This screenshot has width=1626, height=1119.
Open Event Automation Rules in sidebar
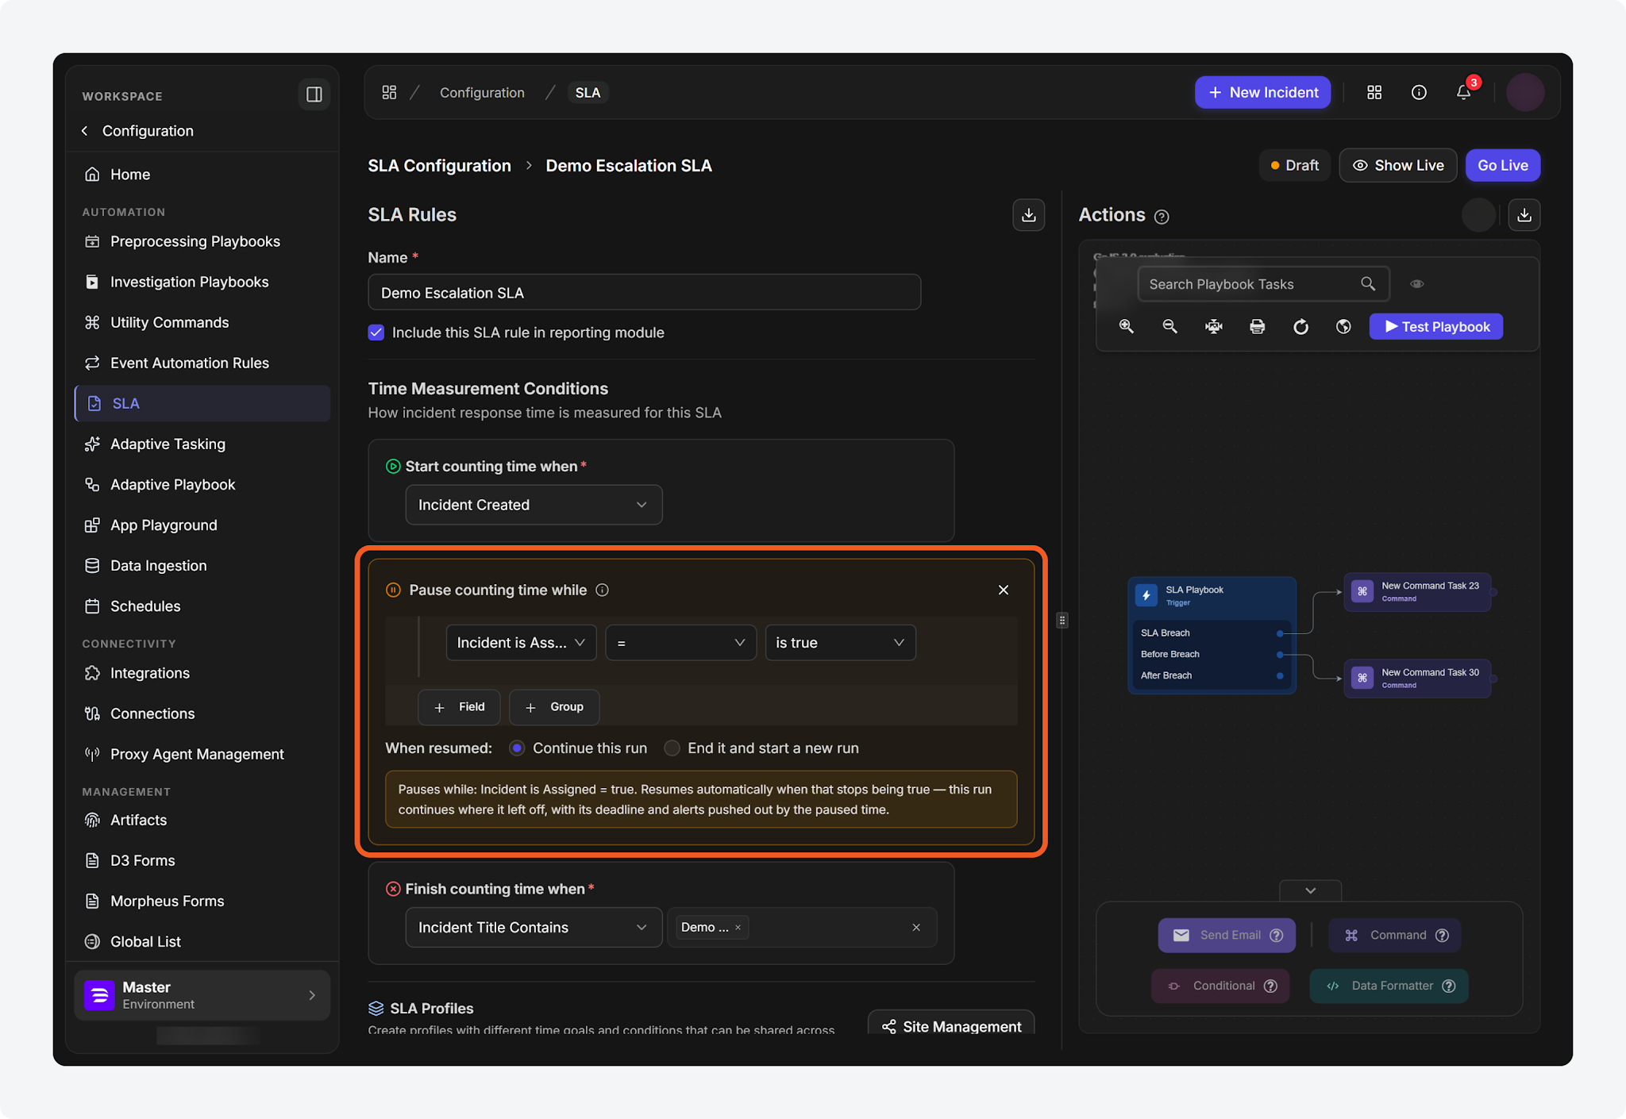coord(190,363)
